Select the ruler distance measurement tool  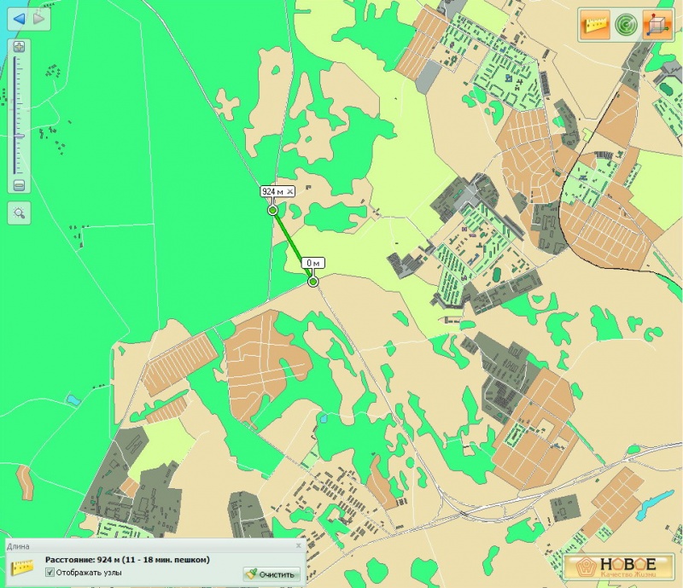tap(594, 26)
